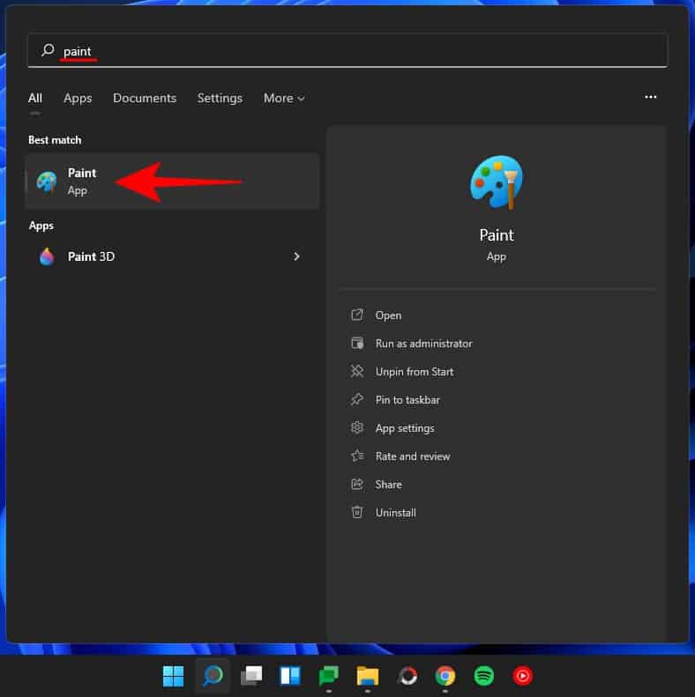This screenshot has height=697, width=695.
Task: Switch to the Settings filter tab
Action: (220, 98)
